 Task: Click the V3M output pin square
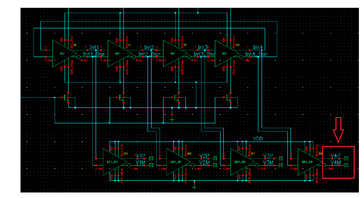click(x=281, y=165)
